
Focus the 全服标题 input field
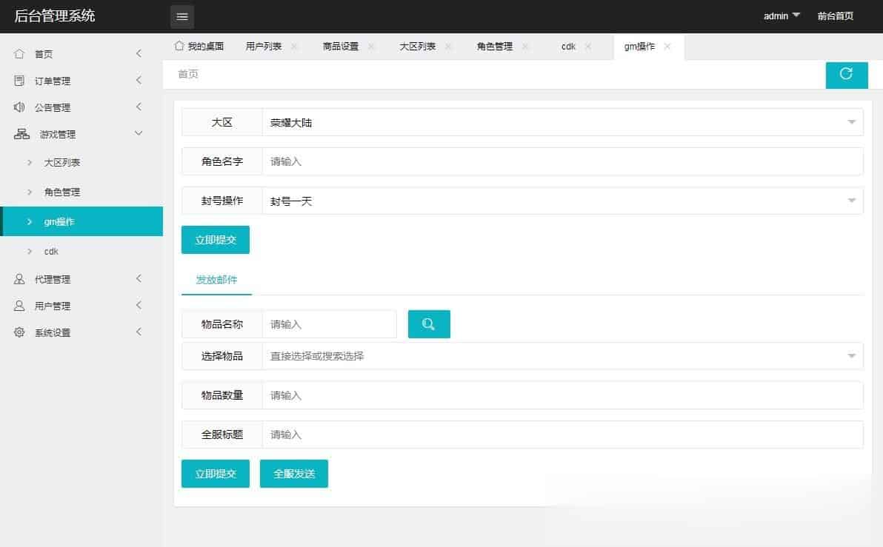coord(562,434)
